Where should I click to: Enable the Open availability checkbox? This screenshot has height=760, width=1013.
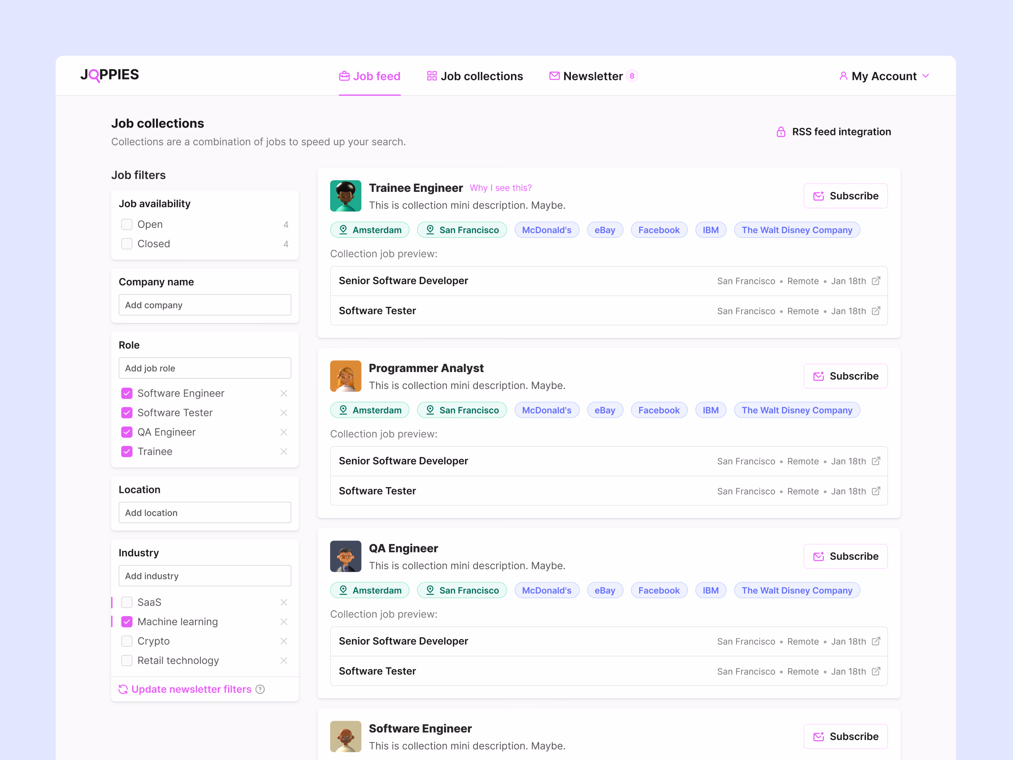coord(127,225)
